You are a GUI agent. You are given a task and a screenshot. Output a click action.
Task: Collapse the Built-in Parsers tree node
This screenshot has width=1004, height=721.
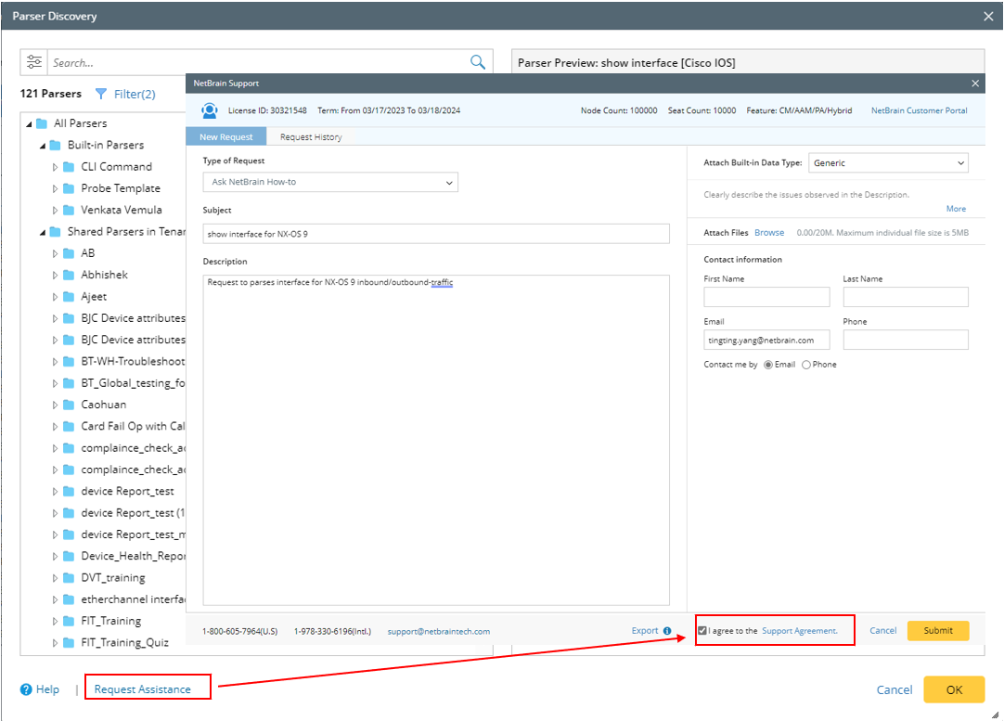pos(43,146)
